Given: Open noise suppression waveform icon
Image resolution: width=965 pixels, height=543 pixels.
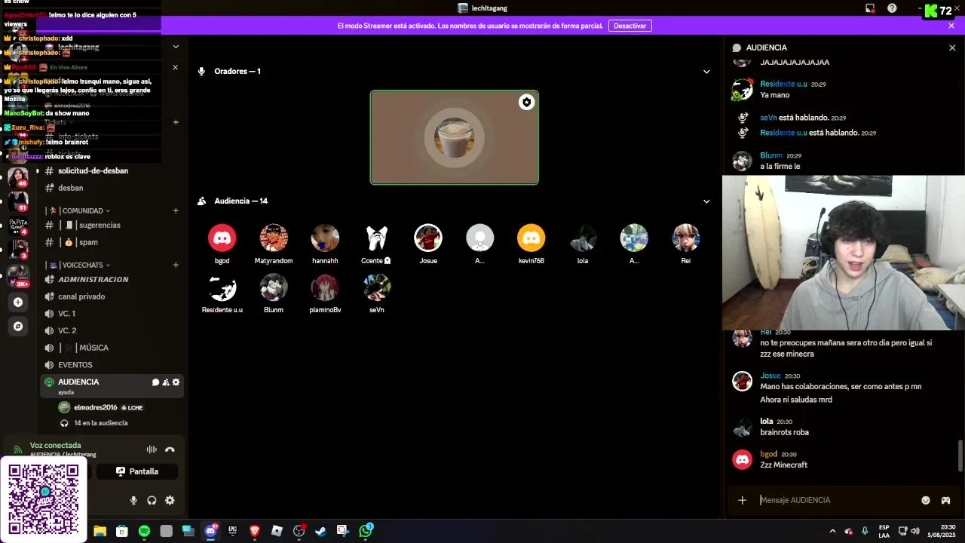Looking at the screenshot, I should [152, 449].
